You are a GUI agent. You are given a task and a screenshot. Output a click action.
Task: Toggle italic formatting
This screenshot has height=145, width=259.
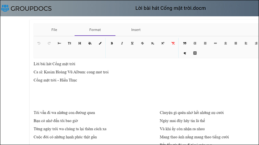122,43
